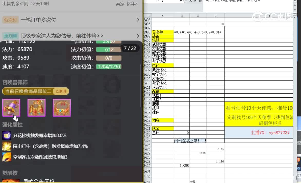Screen dimensions: 301x183
Task: Click 当前召唤兽饰品部位二 activated badge
Action: tap(36, 91)
